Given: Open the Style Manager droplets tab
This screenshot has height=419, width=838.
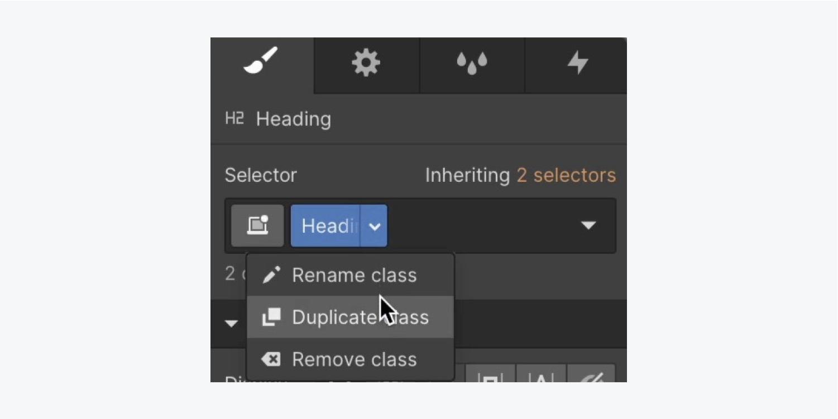Looking at the screenshot, I should point(472,63).
